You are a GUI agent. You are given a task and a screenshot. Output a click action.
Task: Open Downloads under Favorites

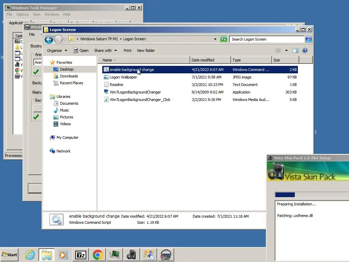tap(69, 76)
